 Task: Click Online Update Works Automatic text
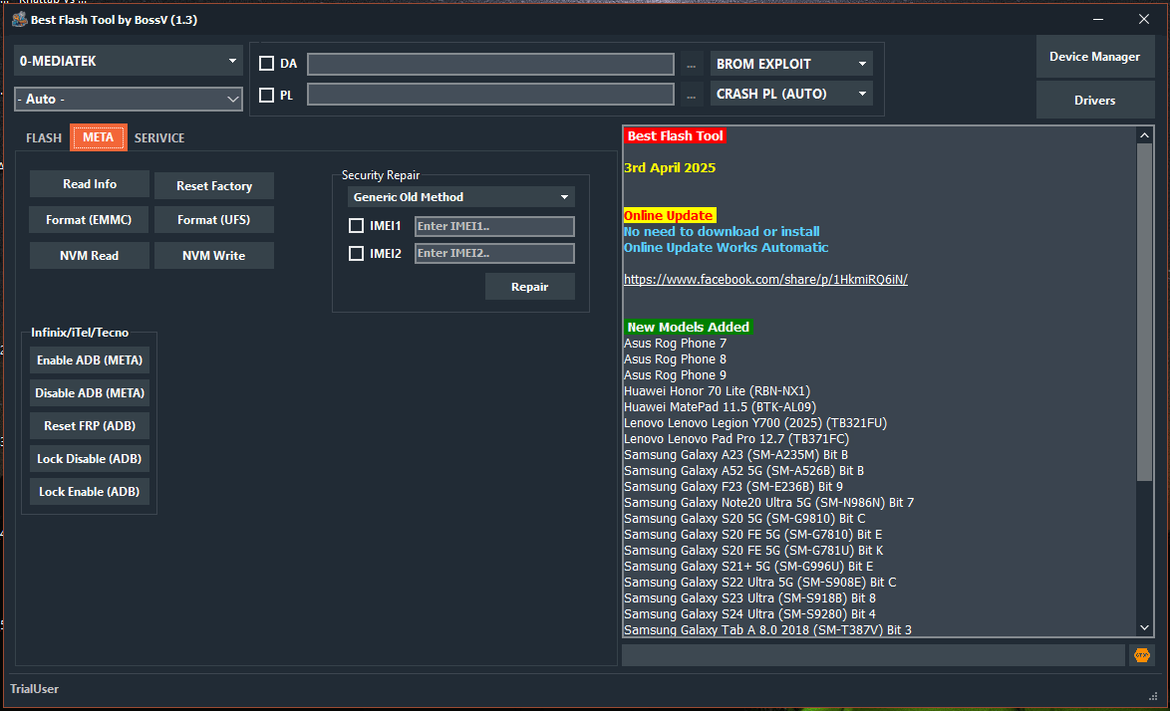pyautogui.click(x=727, y=247)
